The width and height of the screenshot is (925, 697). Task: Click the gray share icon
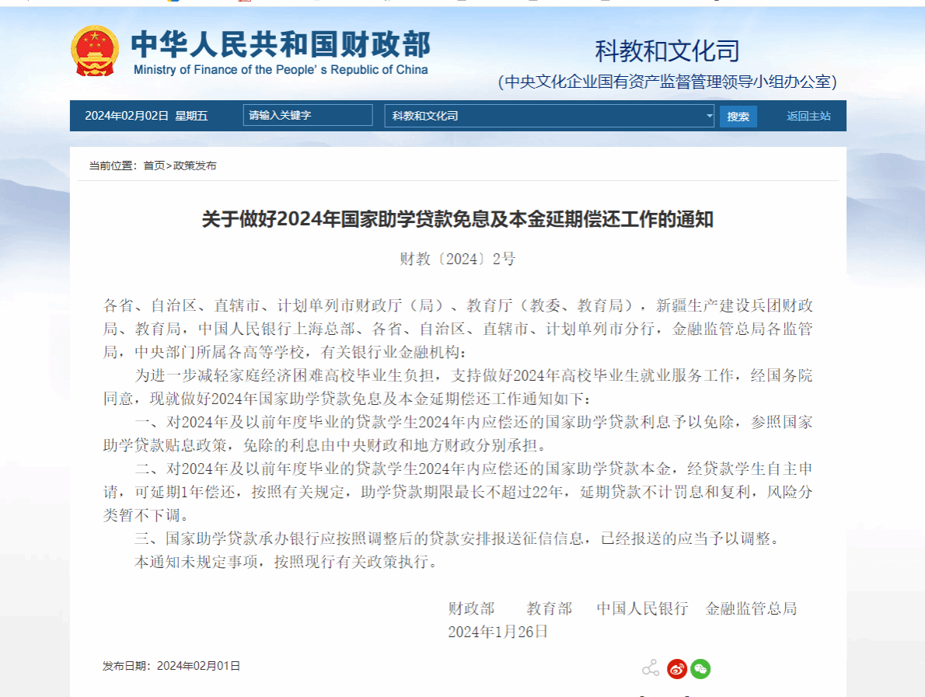coord(651,668)
